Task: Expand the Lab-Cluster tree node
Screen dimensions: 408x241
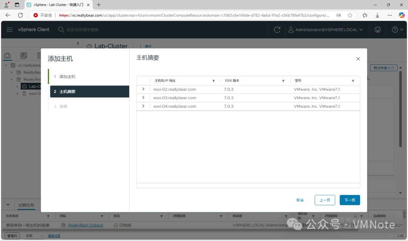Action: 17,86
